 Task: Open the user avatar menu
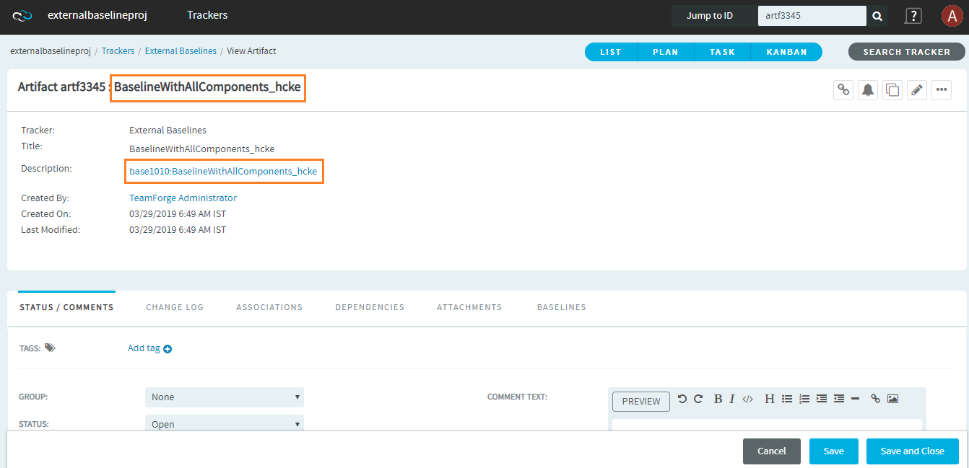pos(952,16)
